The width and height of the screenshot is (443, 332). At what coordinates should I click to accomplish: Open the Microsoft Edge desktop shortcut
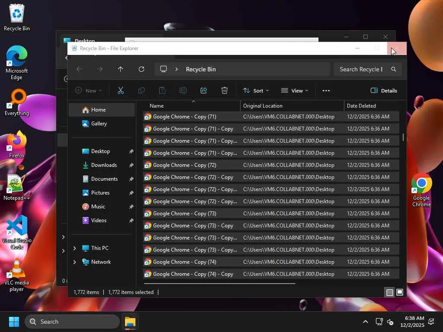[17, 63]
